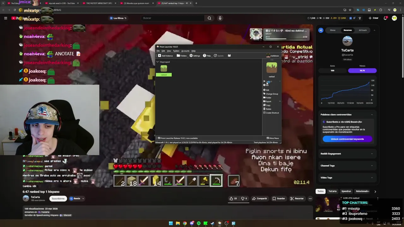This screenshot has height=227, width=404.
Task: Click the YouTube search magnifier button
Action: click(209, 18)
